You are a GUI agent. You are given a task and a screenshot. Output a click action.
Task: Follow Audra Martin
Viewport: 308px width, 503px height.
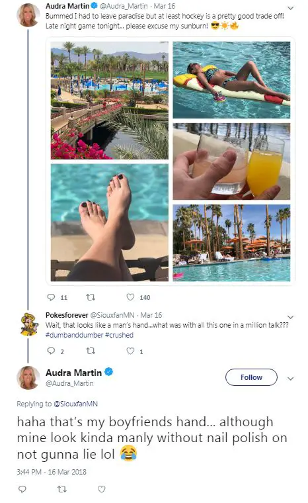coord(251,377)
